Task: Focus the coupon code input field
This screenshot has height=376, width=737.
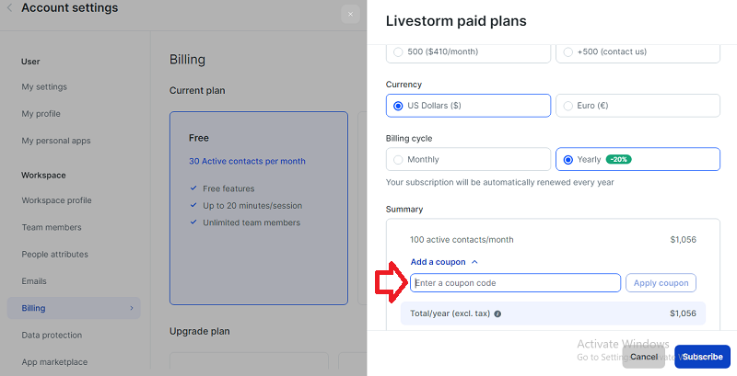Action: pos(515,283)
